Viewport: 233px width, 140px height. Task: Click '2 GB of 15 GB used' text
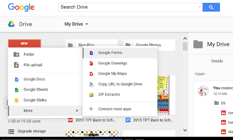coord(24,121)
